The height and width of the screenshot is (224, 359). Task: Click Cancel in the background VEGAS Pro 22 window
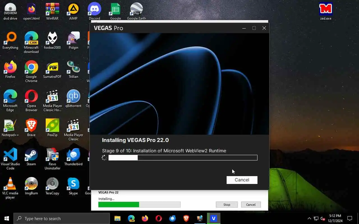click(x=251, y=205)
